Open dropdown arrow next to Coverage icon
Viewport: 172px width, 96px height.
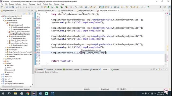64,7
